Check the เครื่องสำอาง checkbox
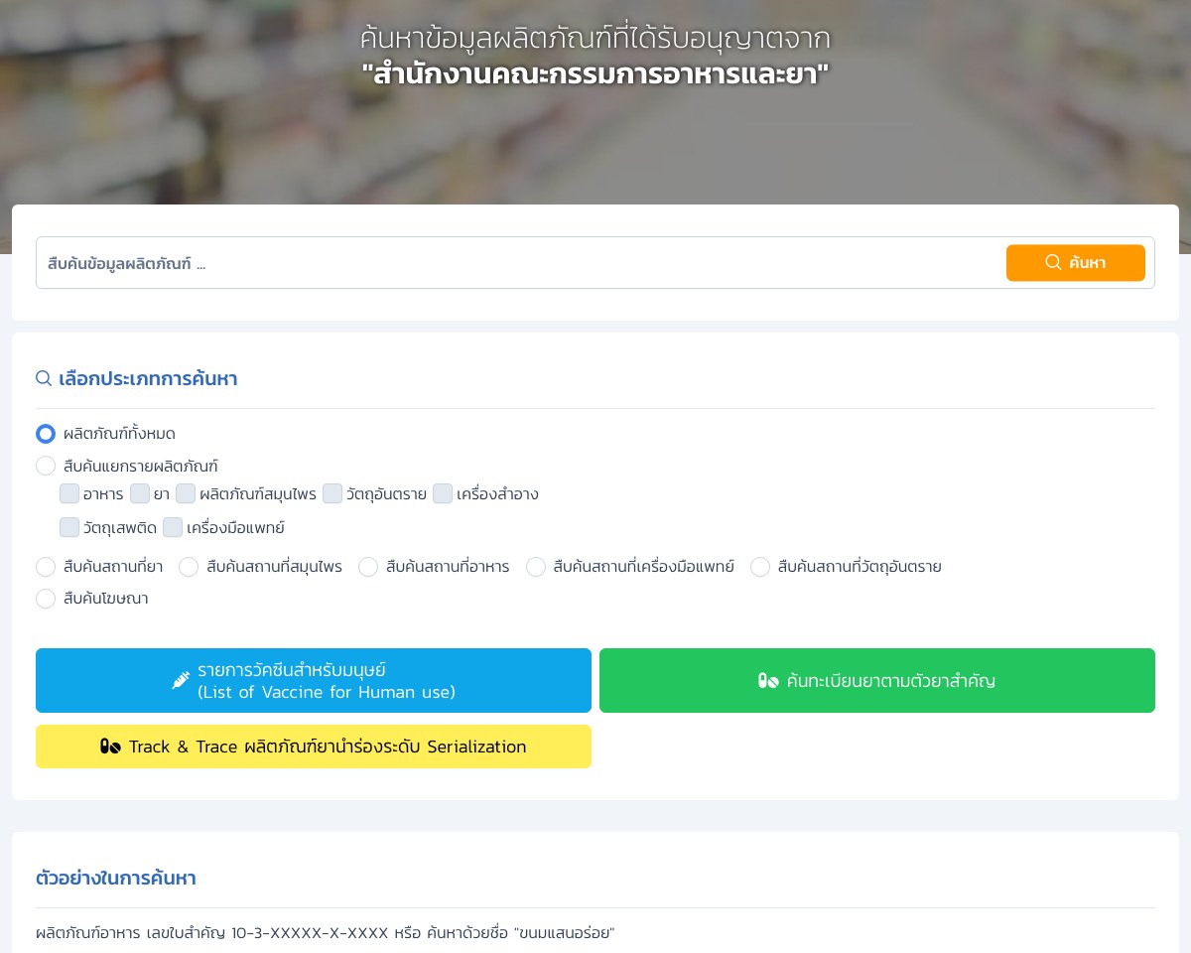 [x=443, y=493]
